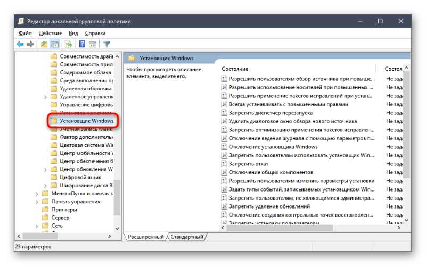Click the Forward arrow toolbar icon

(x=30, y=44)
